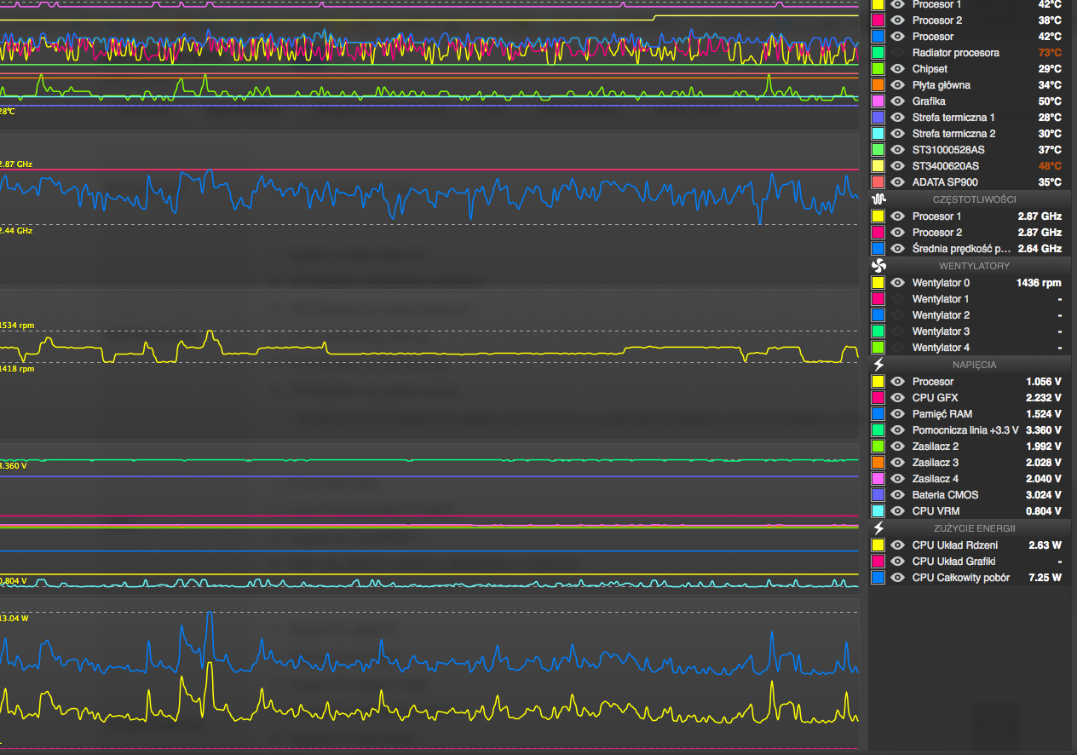
Task: Toggle eye for CPU Układ Grafiki
Action: click(897, 562)
